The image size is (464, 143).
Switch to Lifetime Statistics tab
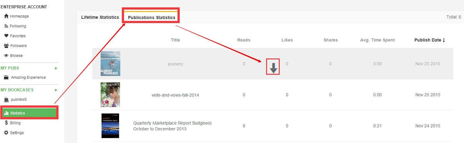(x=100, y=17)
